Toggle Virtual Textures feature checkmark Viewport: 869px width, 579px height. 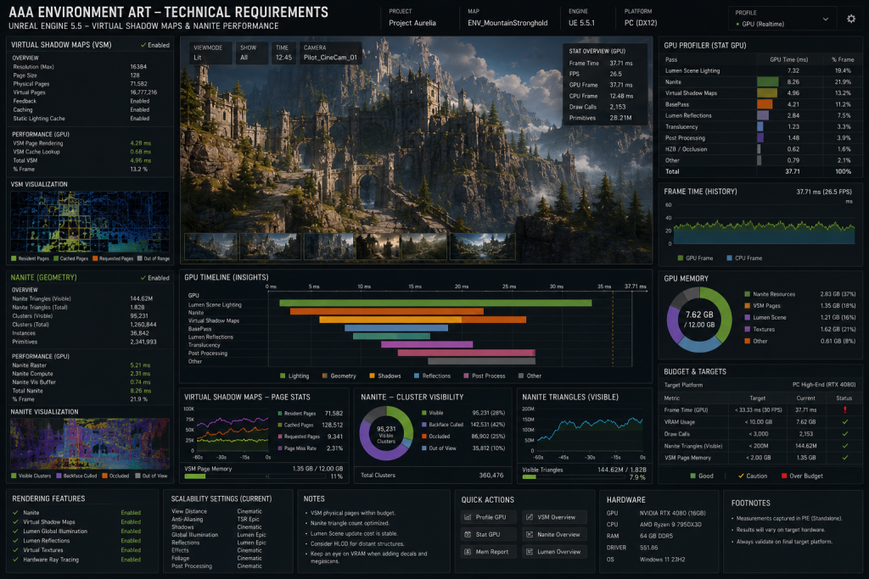click(x=15, y=550)
